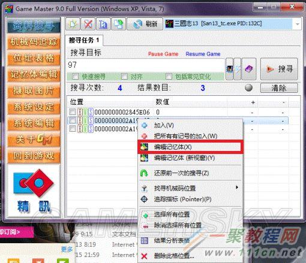Check the 包括常见变化 option
This screenshot has height=263, width=306.
(x=169, y=76)
